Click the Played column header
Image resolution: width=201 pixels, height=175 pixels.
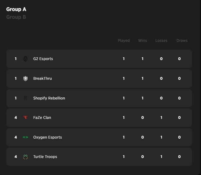[124, 41]
